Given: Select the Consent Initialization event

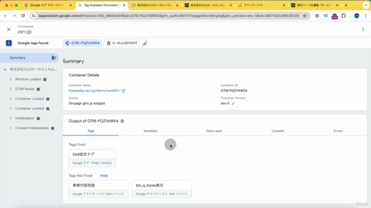Looking at the screenshot, I should (x=32, y=128).
